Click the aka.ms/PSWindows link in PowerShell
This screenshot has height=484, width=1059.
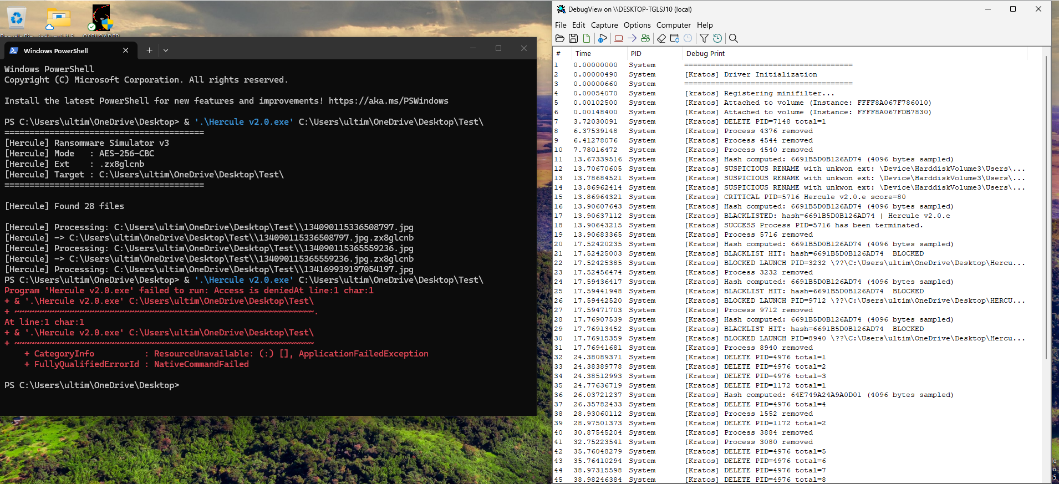click(388, 101)
